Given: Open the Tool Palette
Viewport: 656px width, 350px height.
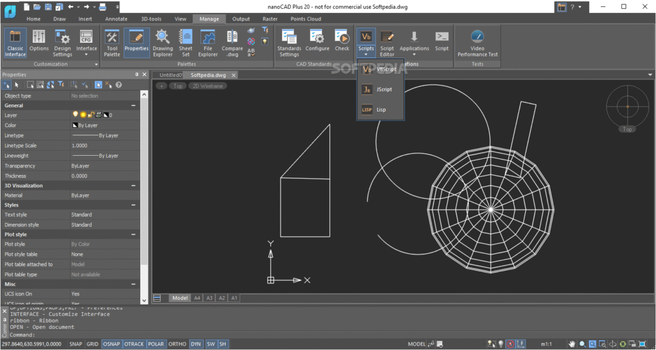Looking at the screenshot, I should pos(112,42).
